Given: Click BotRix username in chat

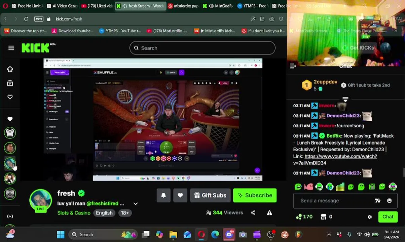Looking at the screenshot, I should [334, 136].
